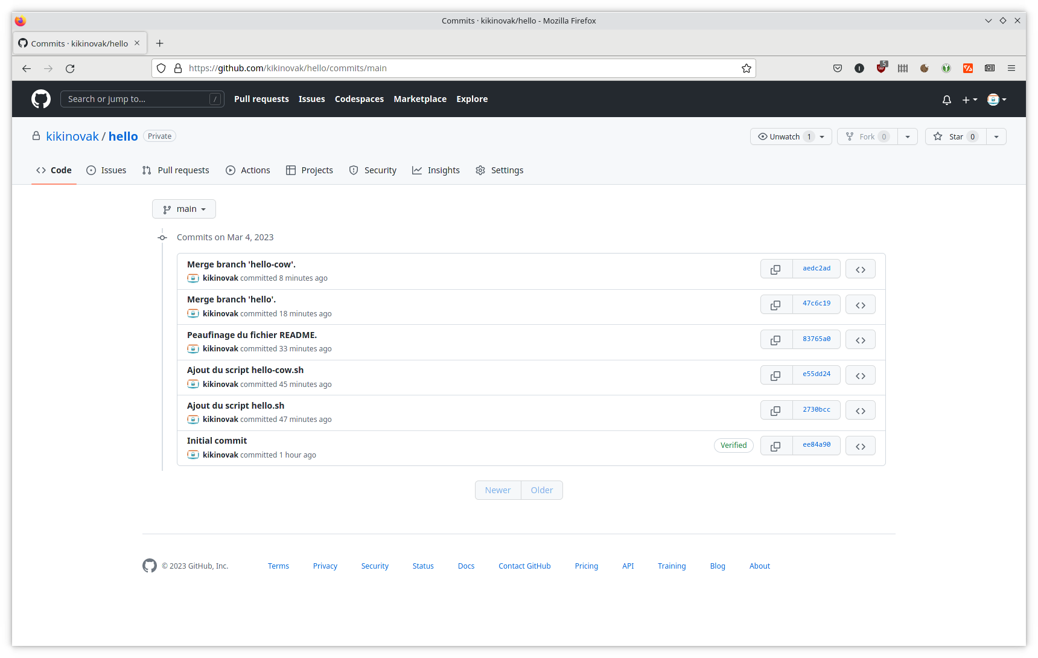Go to Pull requests in top navigation
The width and height of the screenshot is (1038, 658).
261,99
